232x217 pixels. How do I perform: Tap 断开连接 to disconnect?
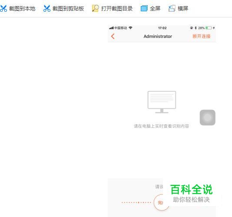click(202, 36)
